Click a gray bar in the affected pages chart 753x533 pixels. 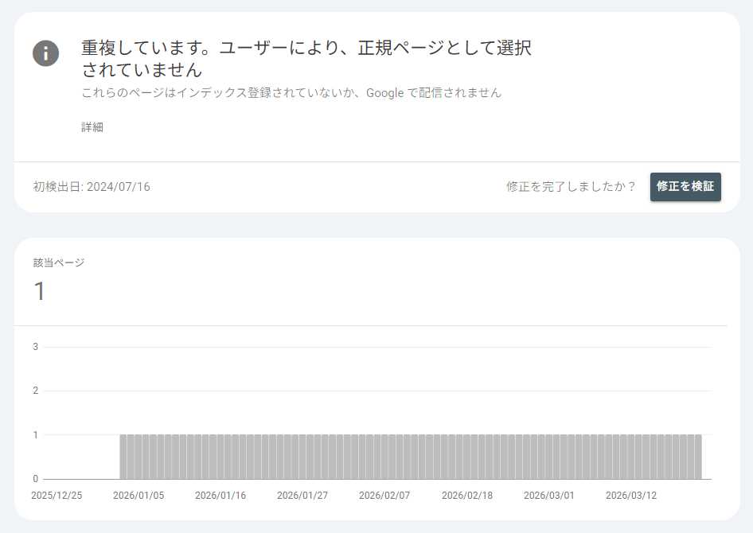click(398, 457)
